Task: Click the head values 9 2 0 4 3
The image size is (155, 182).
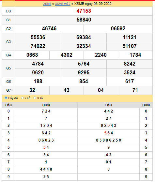Action: tap(108, 126)
